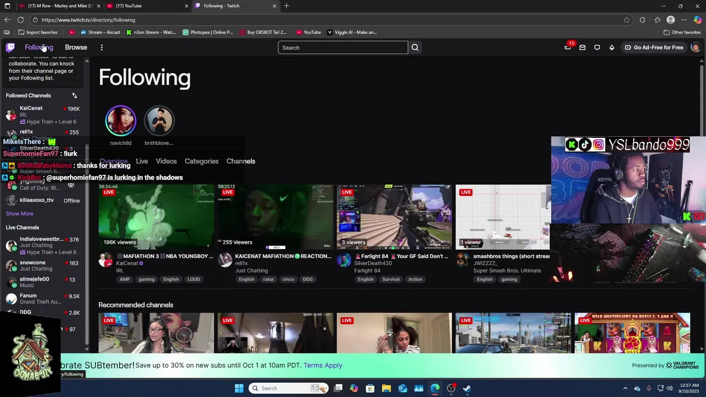Open the Farlight 84 stream thumbnail
The width and height of the screenshot is (706, 397).
coord(394,217)
